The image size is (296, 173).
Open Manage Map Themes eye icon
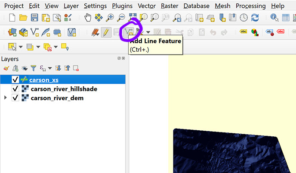(25, 68)
